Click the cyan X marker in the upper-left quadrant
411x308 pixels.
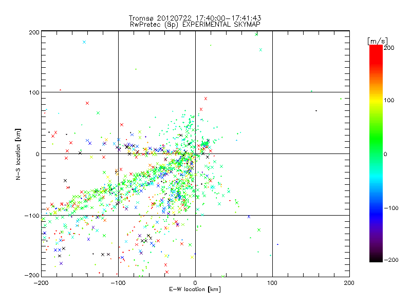84,42
